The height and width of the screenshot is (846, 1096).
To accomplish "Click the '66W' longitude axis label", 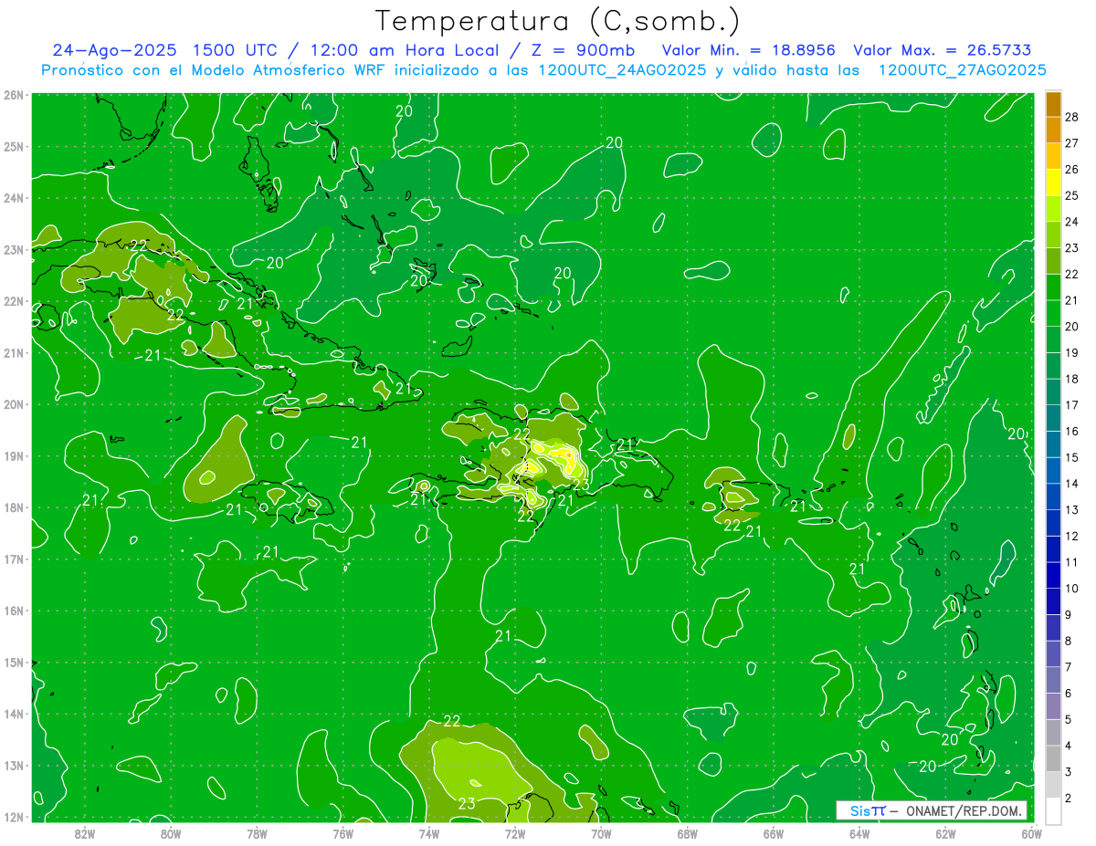I will [774, 833].
